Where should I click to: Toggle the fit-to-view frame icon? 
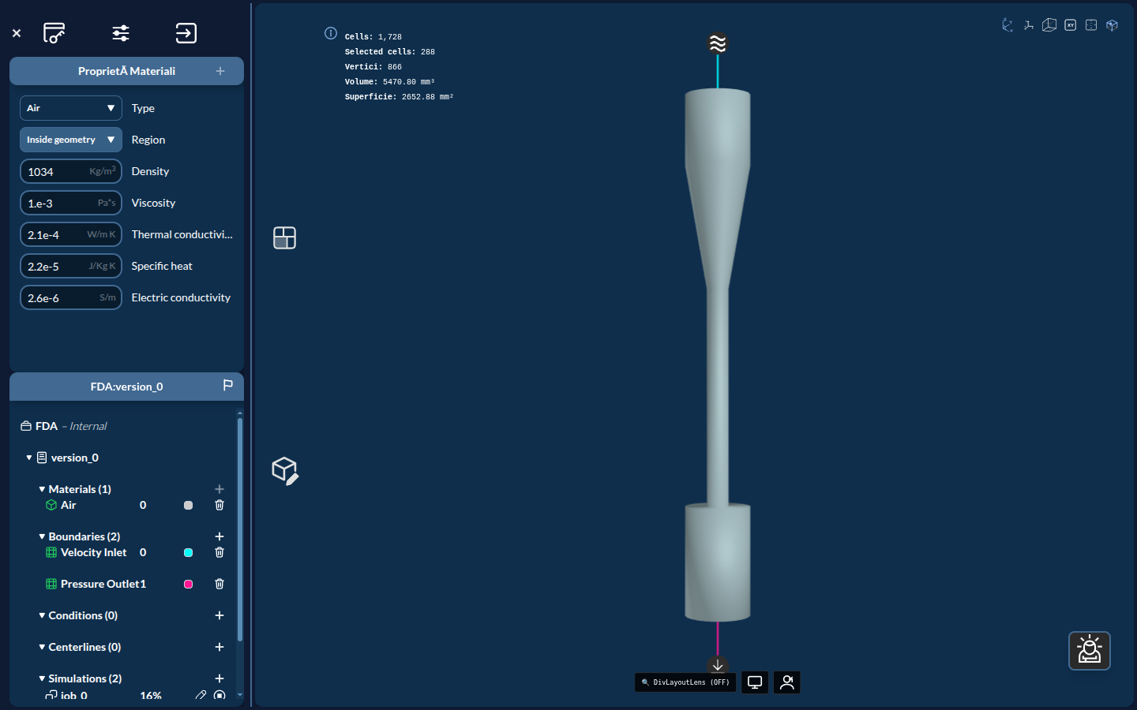(1091, 25)
